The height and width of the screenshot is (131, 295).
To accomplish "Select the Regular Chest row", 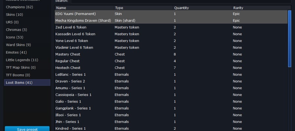I will (x=171, y=61).
